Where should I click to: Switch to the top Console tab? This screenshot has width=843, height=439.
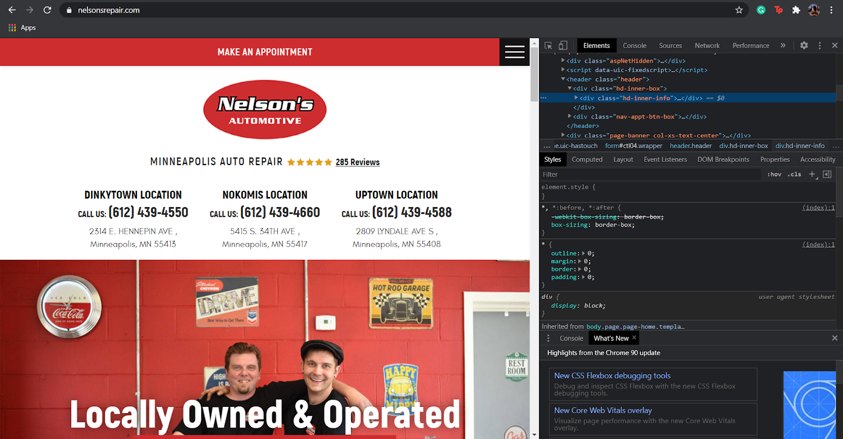[x=634, y=45]
